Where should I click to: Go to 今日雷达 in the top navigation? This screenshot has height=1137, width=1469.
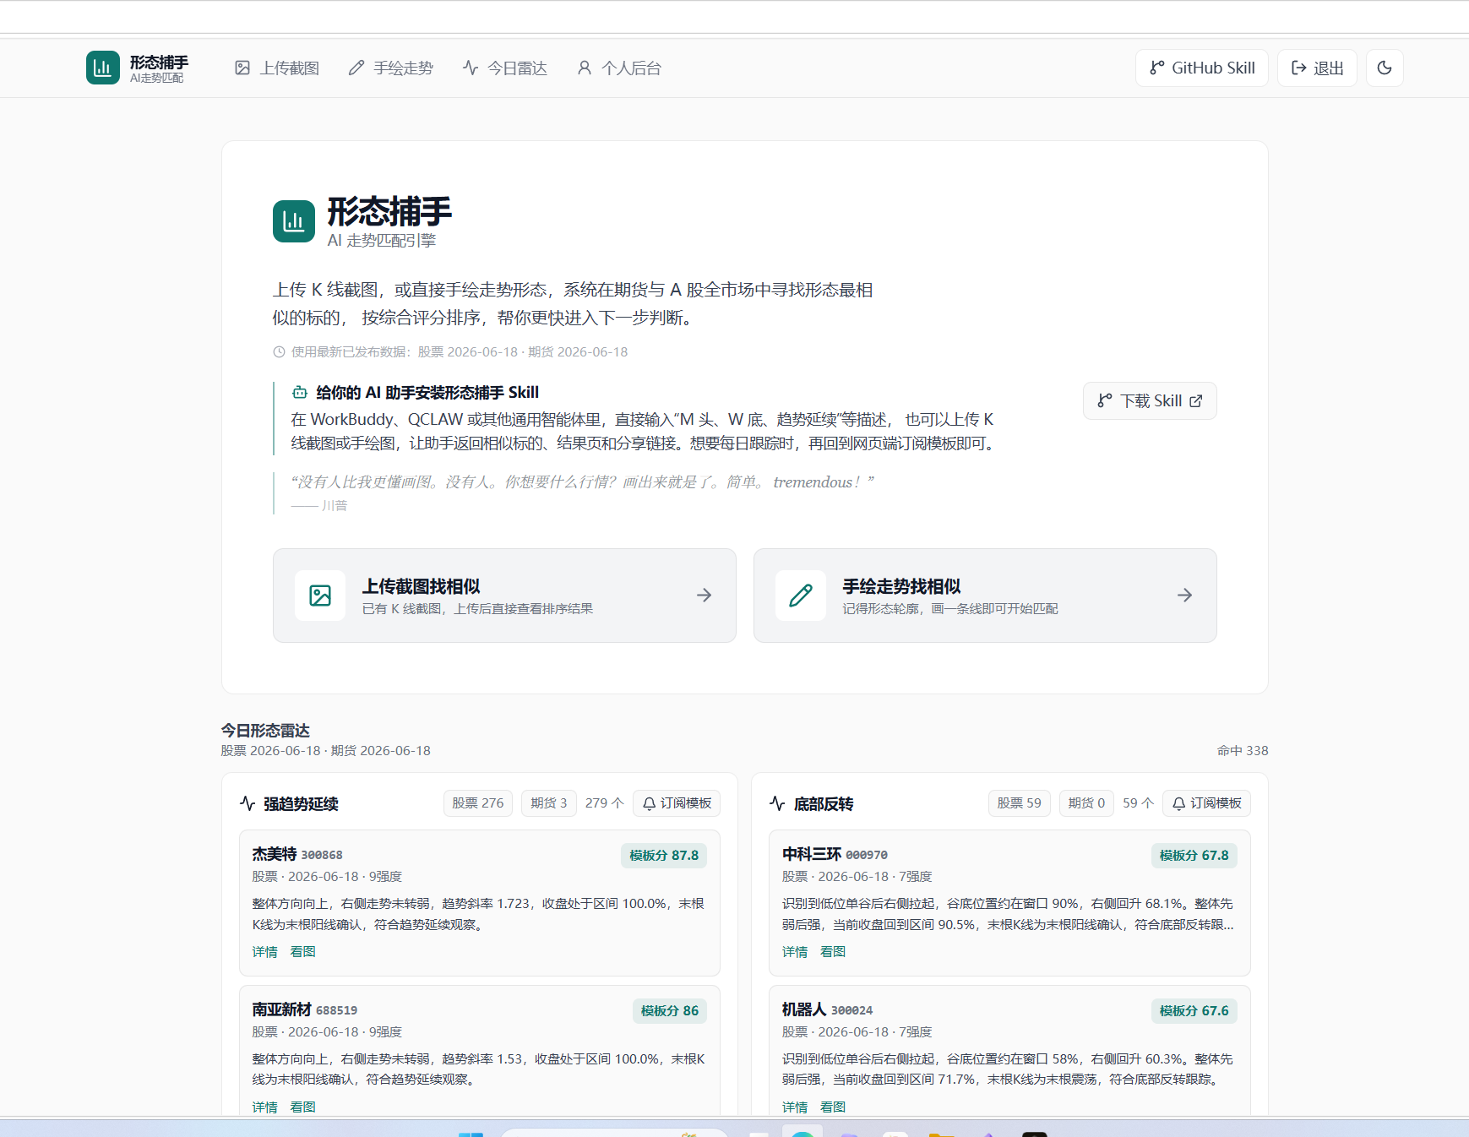click(x=505, y=68)
